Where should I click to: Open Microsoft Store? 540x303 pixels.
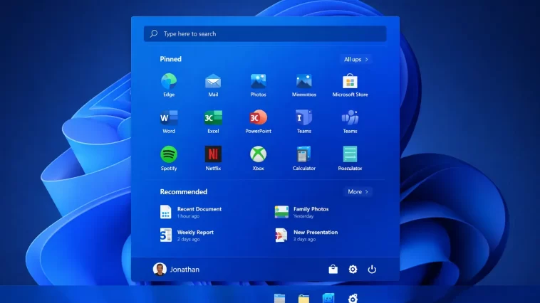pyautogui.click(x=350, y=85)
